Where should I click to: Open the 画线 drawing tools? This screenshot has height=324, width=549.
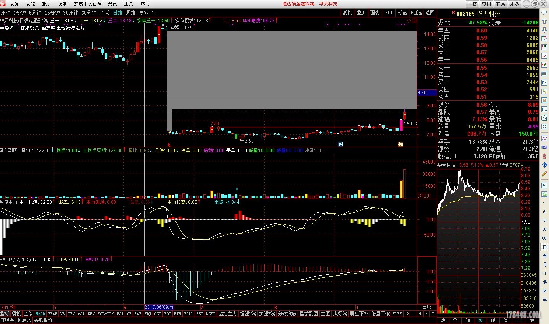point(375,13)
